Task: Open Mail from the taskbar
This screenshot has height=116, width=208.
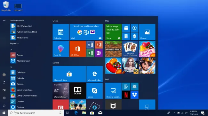Action: [x=100, y=113]
